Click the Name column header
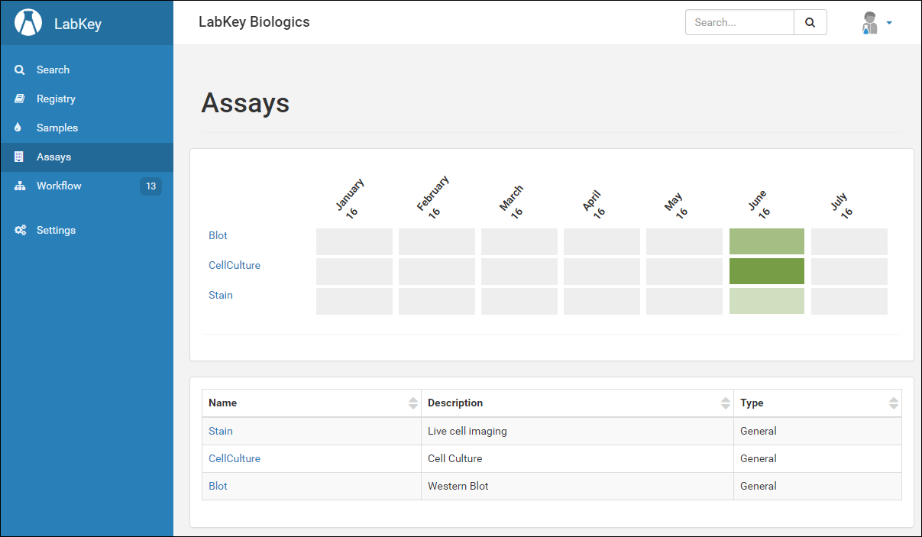Image resolution: width=922 pixels, height=537 pixels. pos(312,403)
